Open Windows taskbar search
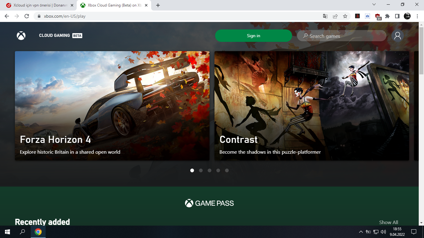The height and width of the screenshot is (238, 424). [22, 232]
